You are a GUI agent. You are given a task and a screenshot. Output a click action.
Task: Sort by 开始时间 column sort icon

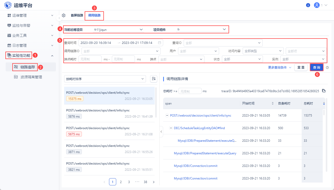tap(272, 103)
